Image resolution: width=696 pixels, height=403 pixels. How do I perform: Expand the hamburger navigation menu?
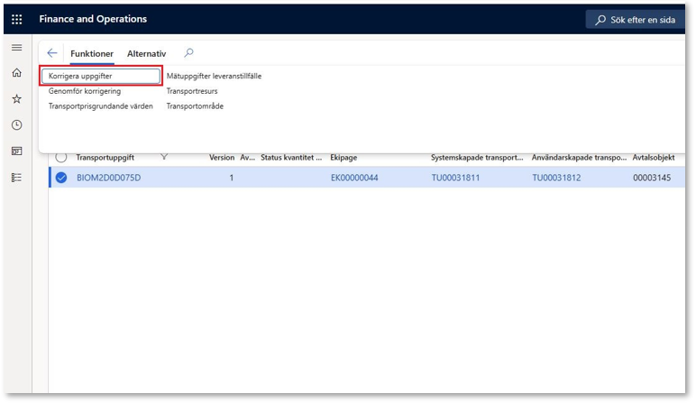click(x=16, y=48)
